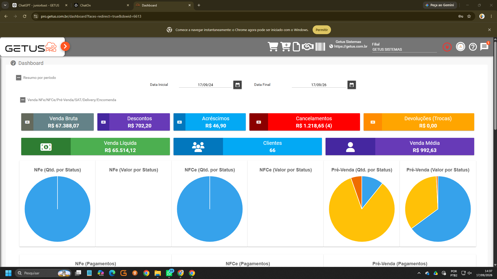Open Peça ao Gemini button
Image resolution: width=497 pixels, height=279 pixels.
[x=440, y=5]
